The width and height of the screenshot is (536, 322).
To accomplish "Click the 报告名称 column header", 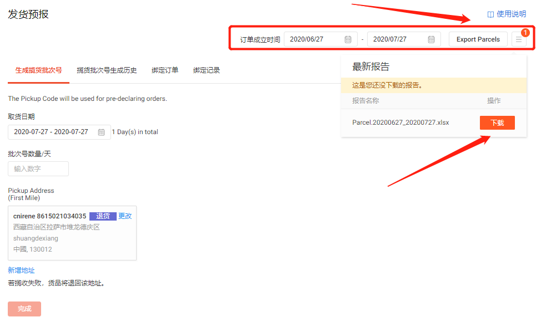I will point(365,101).
